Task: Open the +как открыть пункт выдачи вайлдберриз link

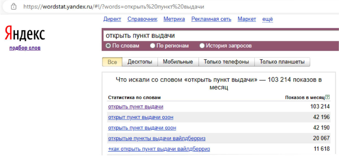Action: click(159, 149)
